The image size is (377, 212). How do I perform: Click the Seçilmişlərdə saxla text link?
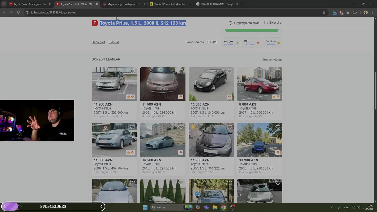(247, 23)
